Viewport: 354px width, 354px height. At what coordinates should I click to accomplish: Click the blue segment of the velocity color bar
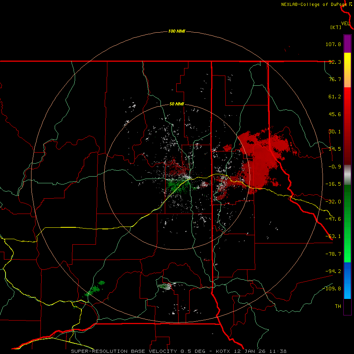click(x=347, y=280)
